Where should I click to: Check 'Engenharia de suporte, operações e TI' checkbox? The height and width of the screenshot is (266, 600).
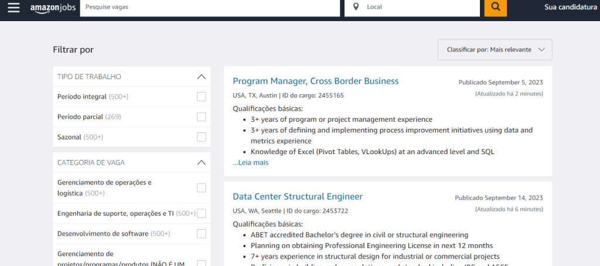coord(202,213)
